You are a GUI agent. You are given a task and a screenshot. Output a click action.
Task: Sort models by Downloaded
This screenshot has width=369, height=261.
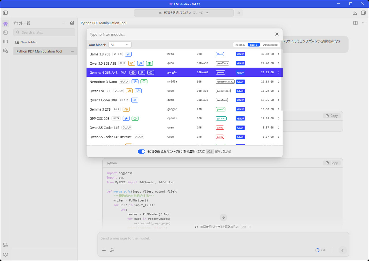[270, 45]
